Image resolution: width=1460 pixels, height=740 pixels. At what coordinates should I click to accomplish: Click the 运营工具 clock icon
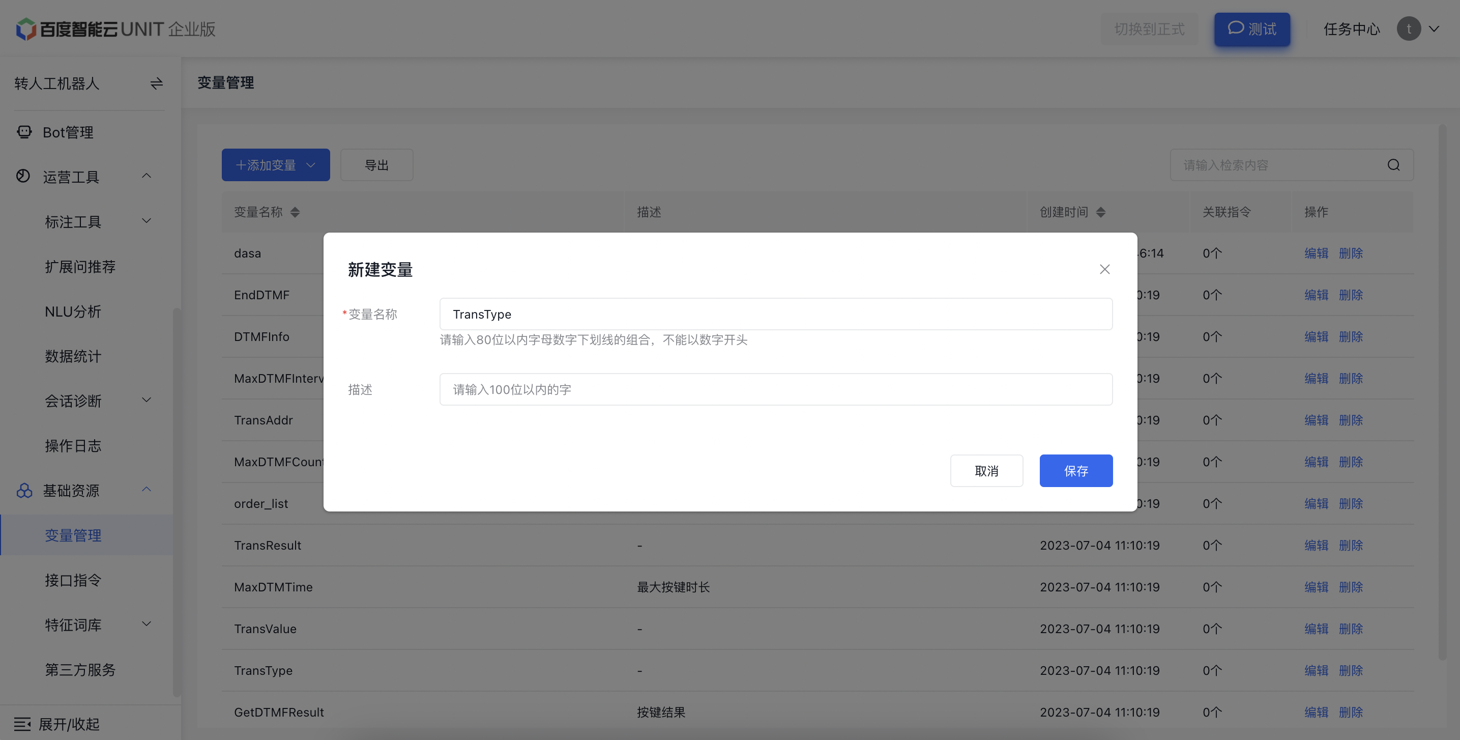(23, 177)
